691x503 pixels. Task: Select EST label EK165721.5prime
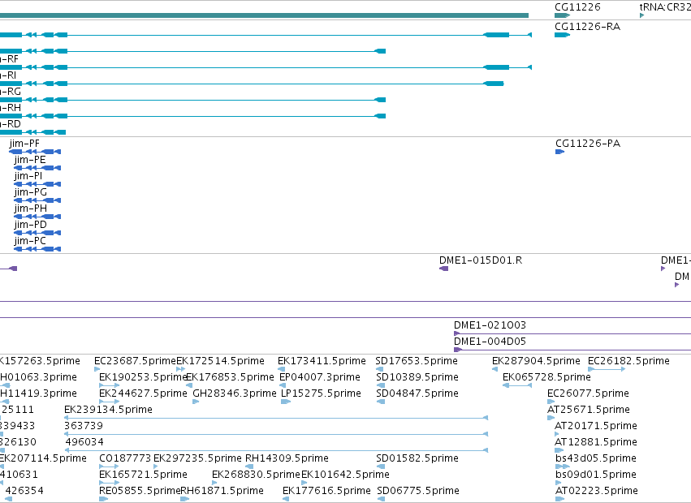[x=143, y=475]
